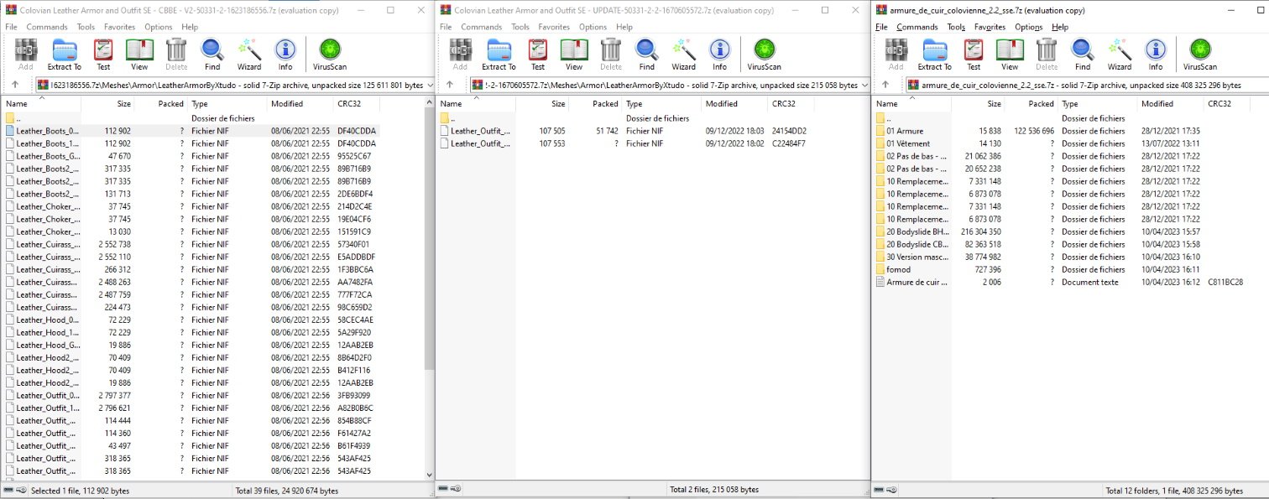Click Info icon in UPDATE window
This screenshot has width=1269, height=499.
720,55
